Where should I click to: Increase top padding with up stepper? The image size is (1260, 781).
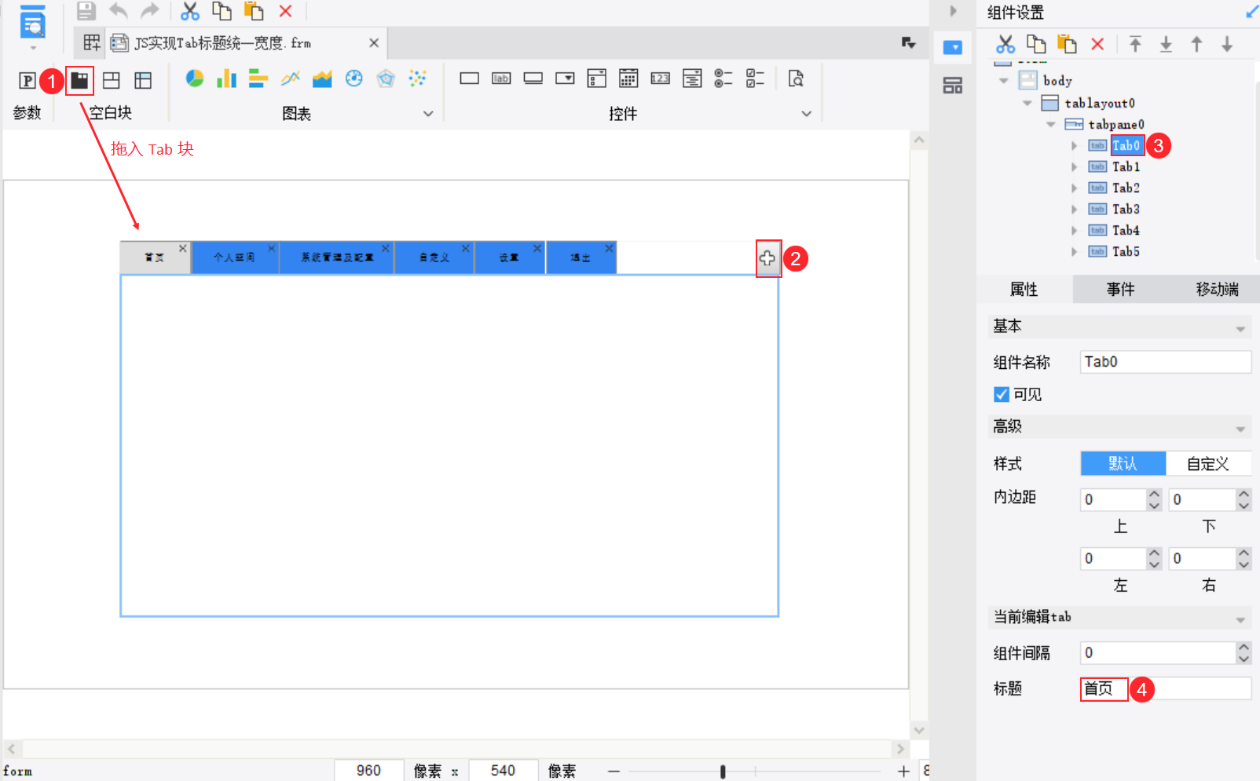tap(1154, 494)
